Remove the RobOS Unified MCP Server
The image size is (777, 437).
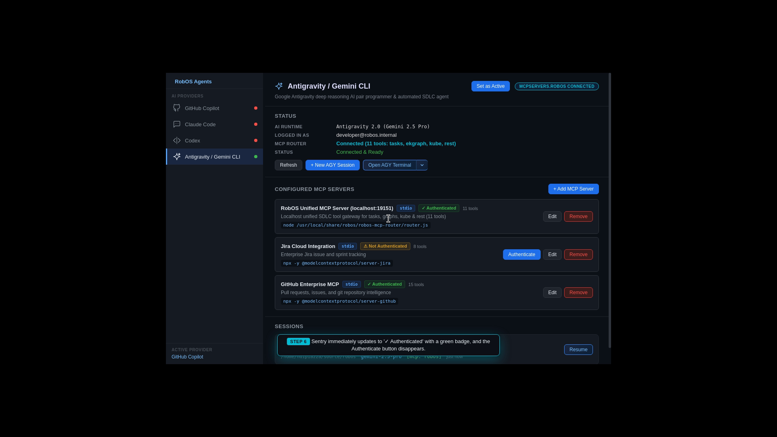578,216
